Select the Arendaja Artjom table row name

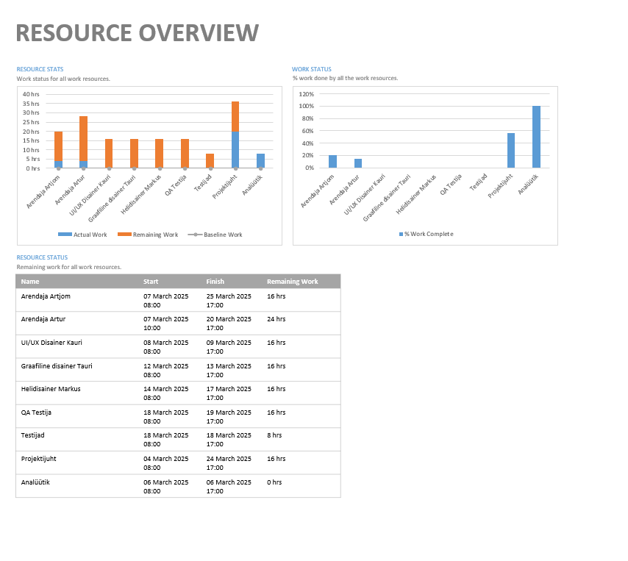[46, 296]
